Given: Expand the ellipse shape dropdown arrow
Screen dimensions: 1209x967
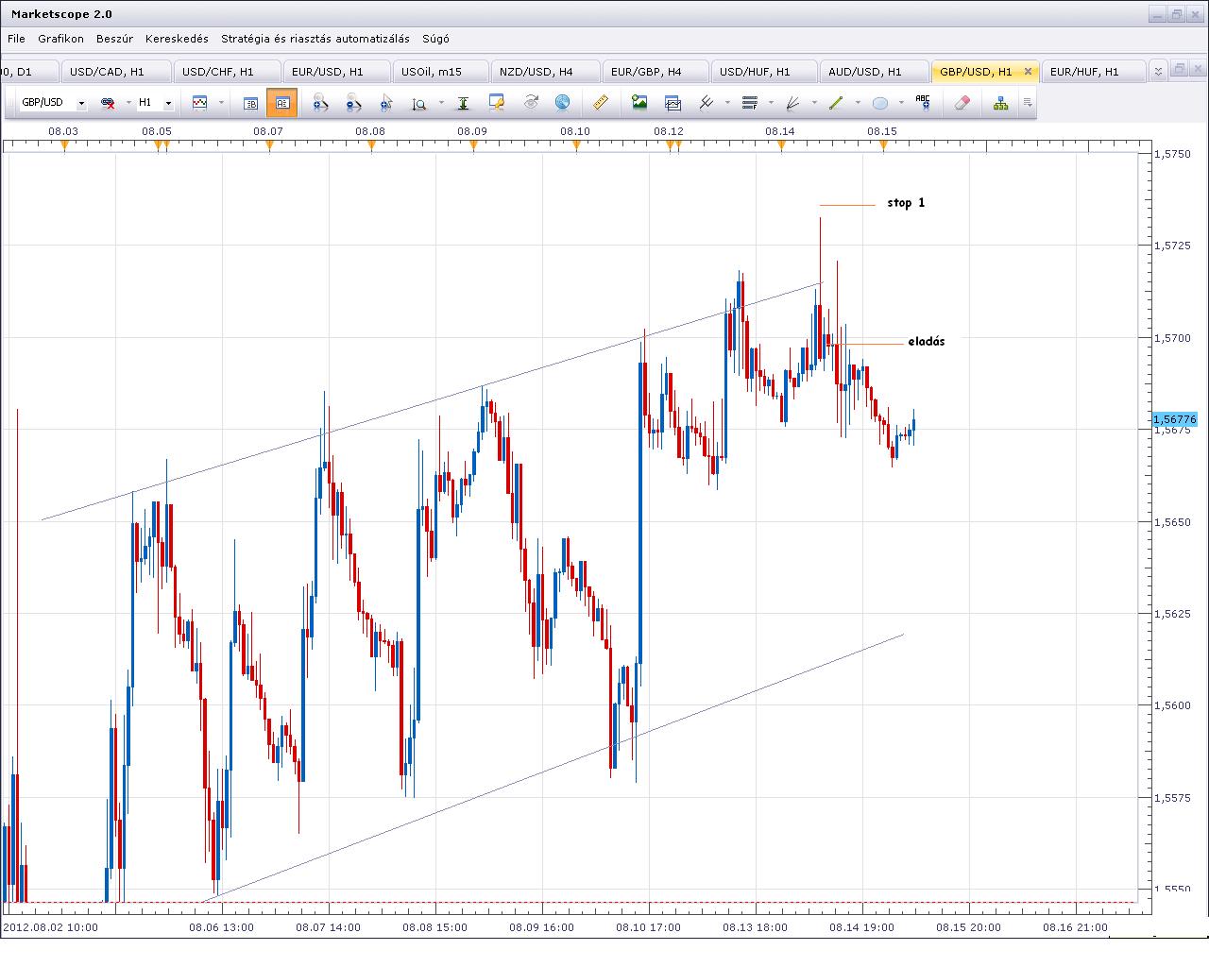Looking at the screenshot, I should tap(902, 103).
